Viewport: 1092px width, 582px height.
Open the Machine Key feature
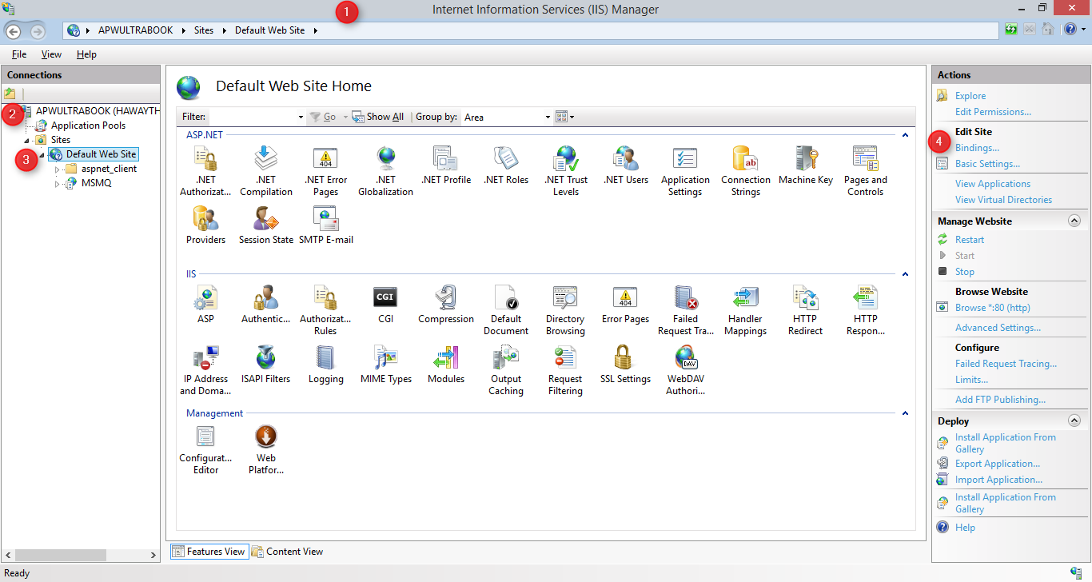805,165
